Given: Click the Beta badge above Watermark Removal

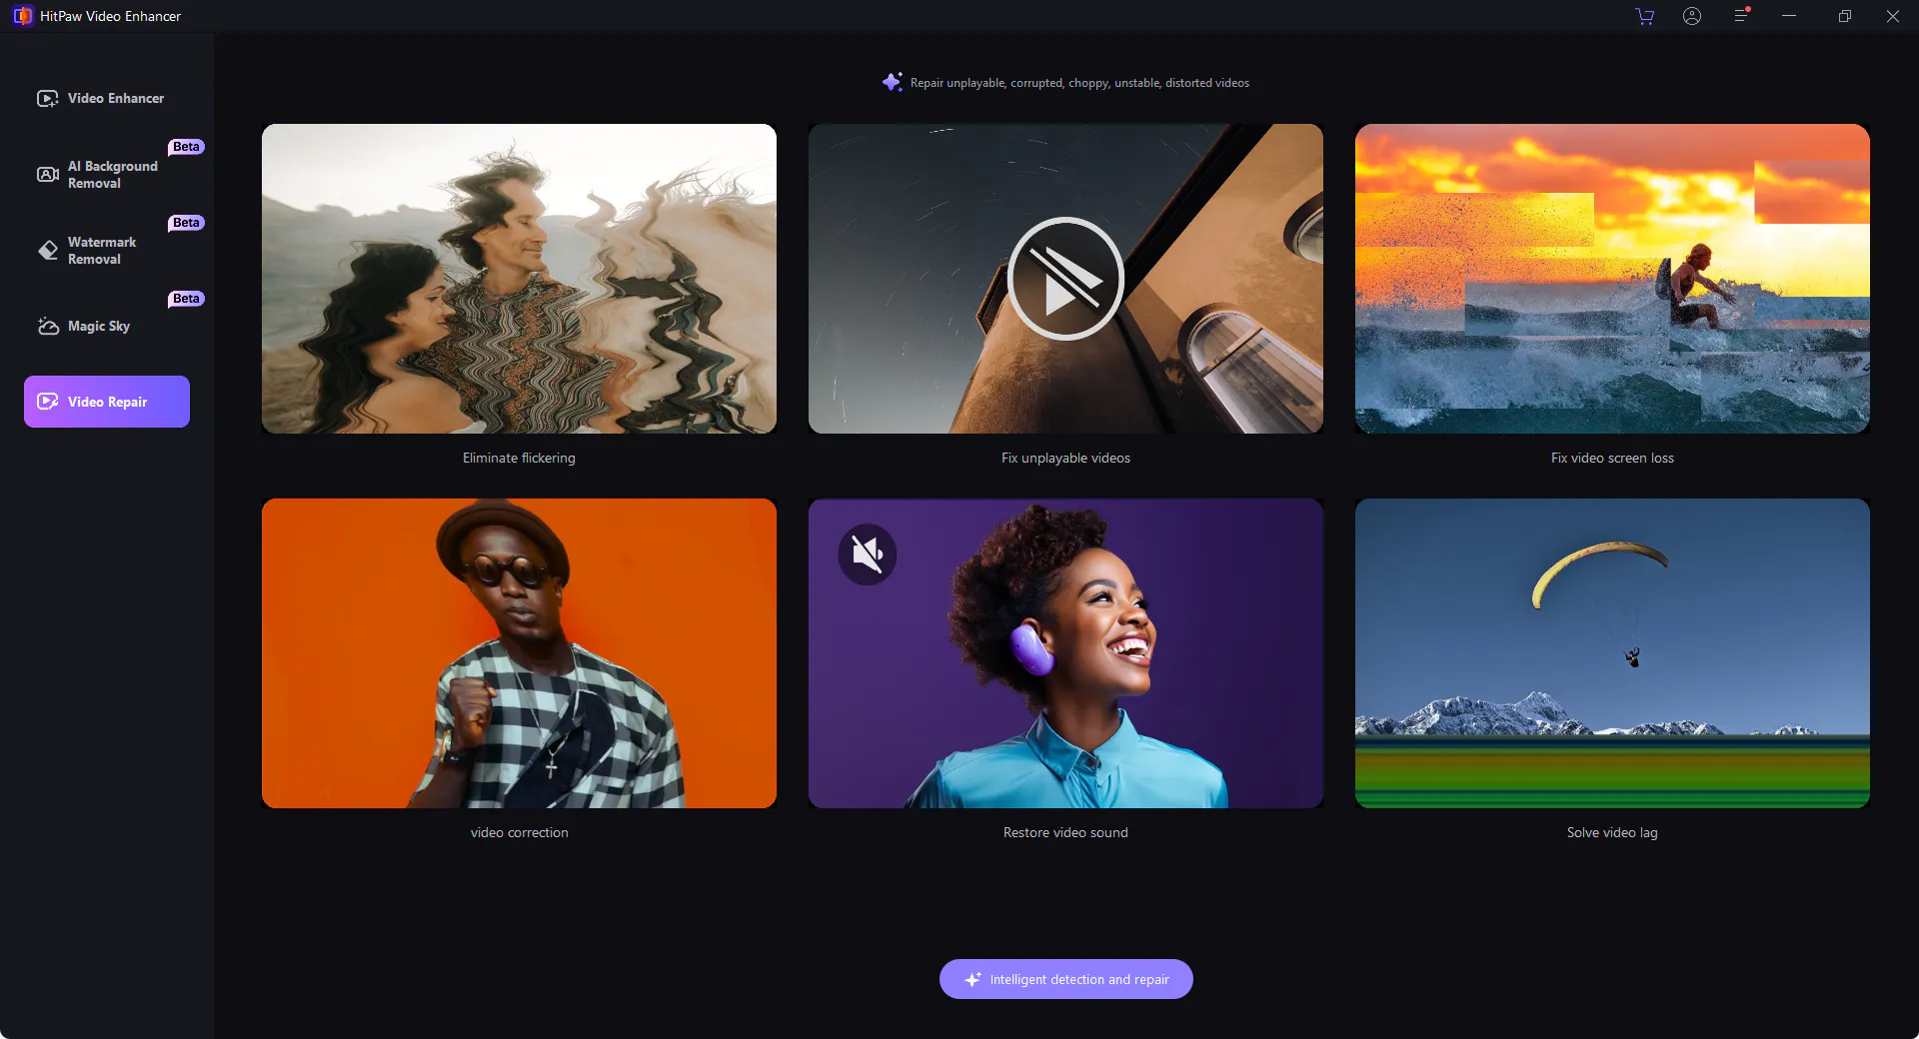Looking at the screenshot, I should point(186,223).
